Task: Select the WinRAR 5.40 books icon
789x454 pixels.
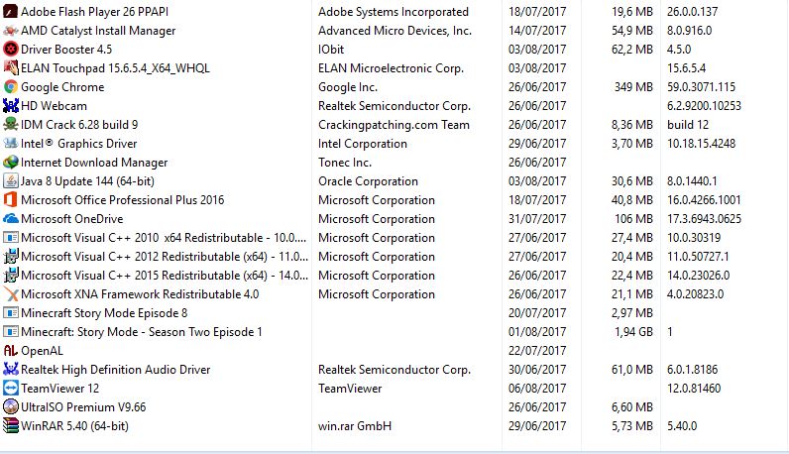Action: [11, 426]
